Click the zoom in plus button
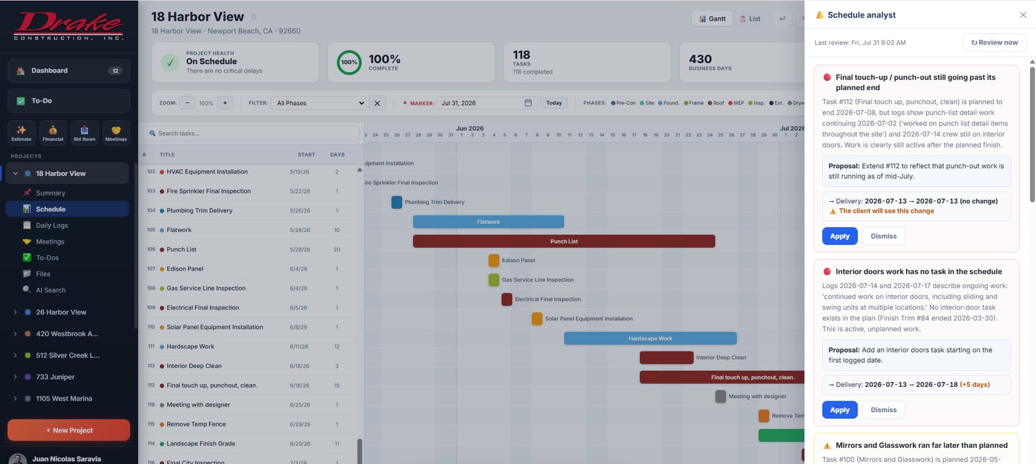Image resolution: width=1036 pixels, height=464 pixels. pyautogui.click(x=225, y=103)
